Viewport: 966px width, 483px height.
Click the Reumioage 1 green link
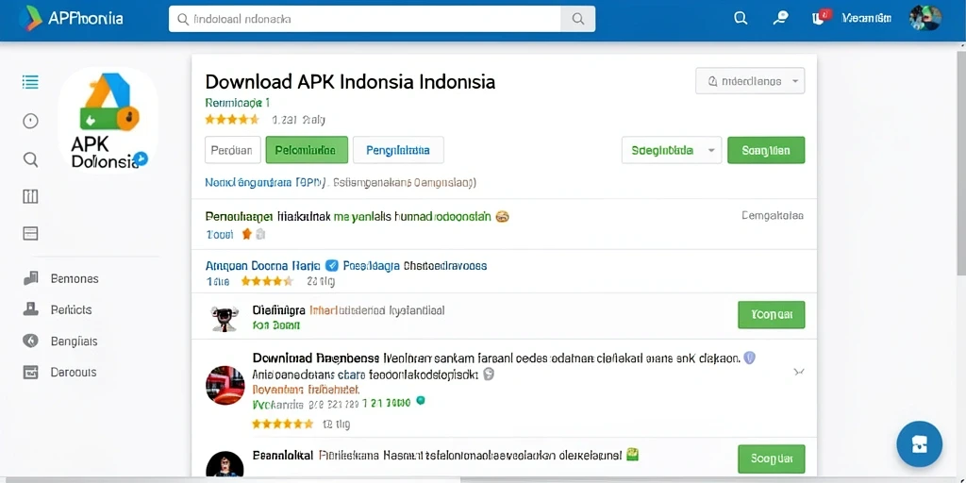(x=237, y=102)
